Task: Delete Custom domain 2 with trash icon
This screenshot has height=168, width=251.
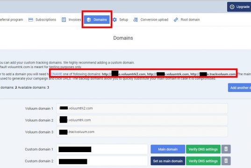Action: (226, 161)
